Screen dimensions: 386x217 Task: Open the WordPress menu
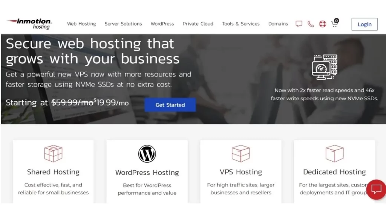click(162, 24)
